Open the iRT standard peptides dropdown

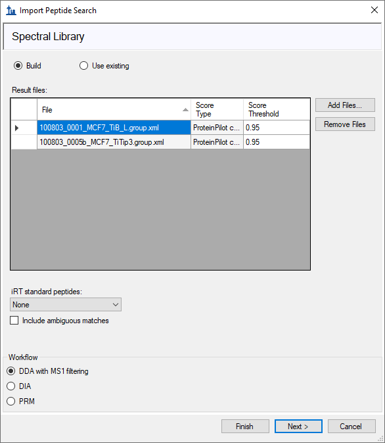[x=66, y=305]
